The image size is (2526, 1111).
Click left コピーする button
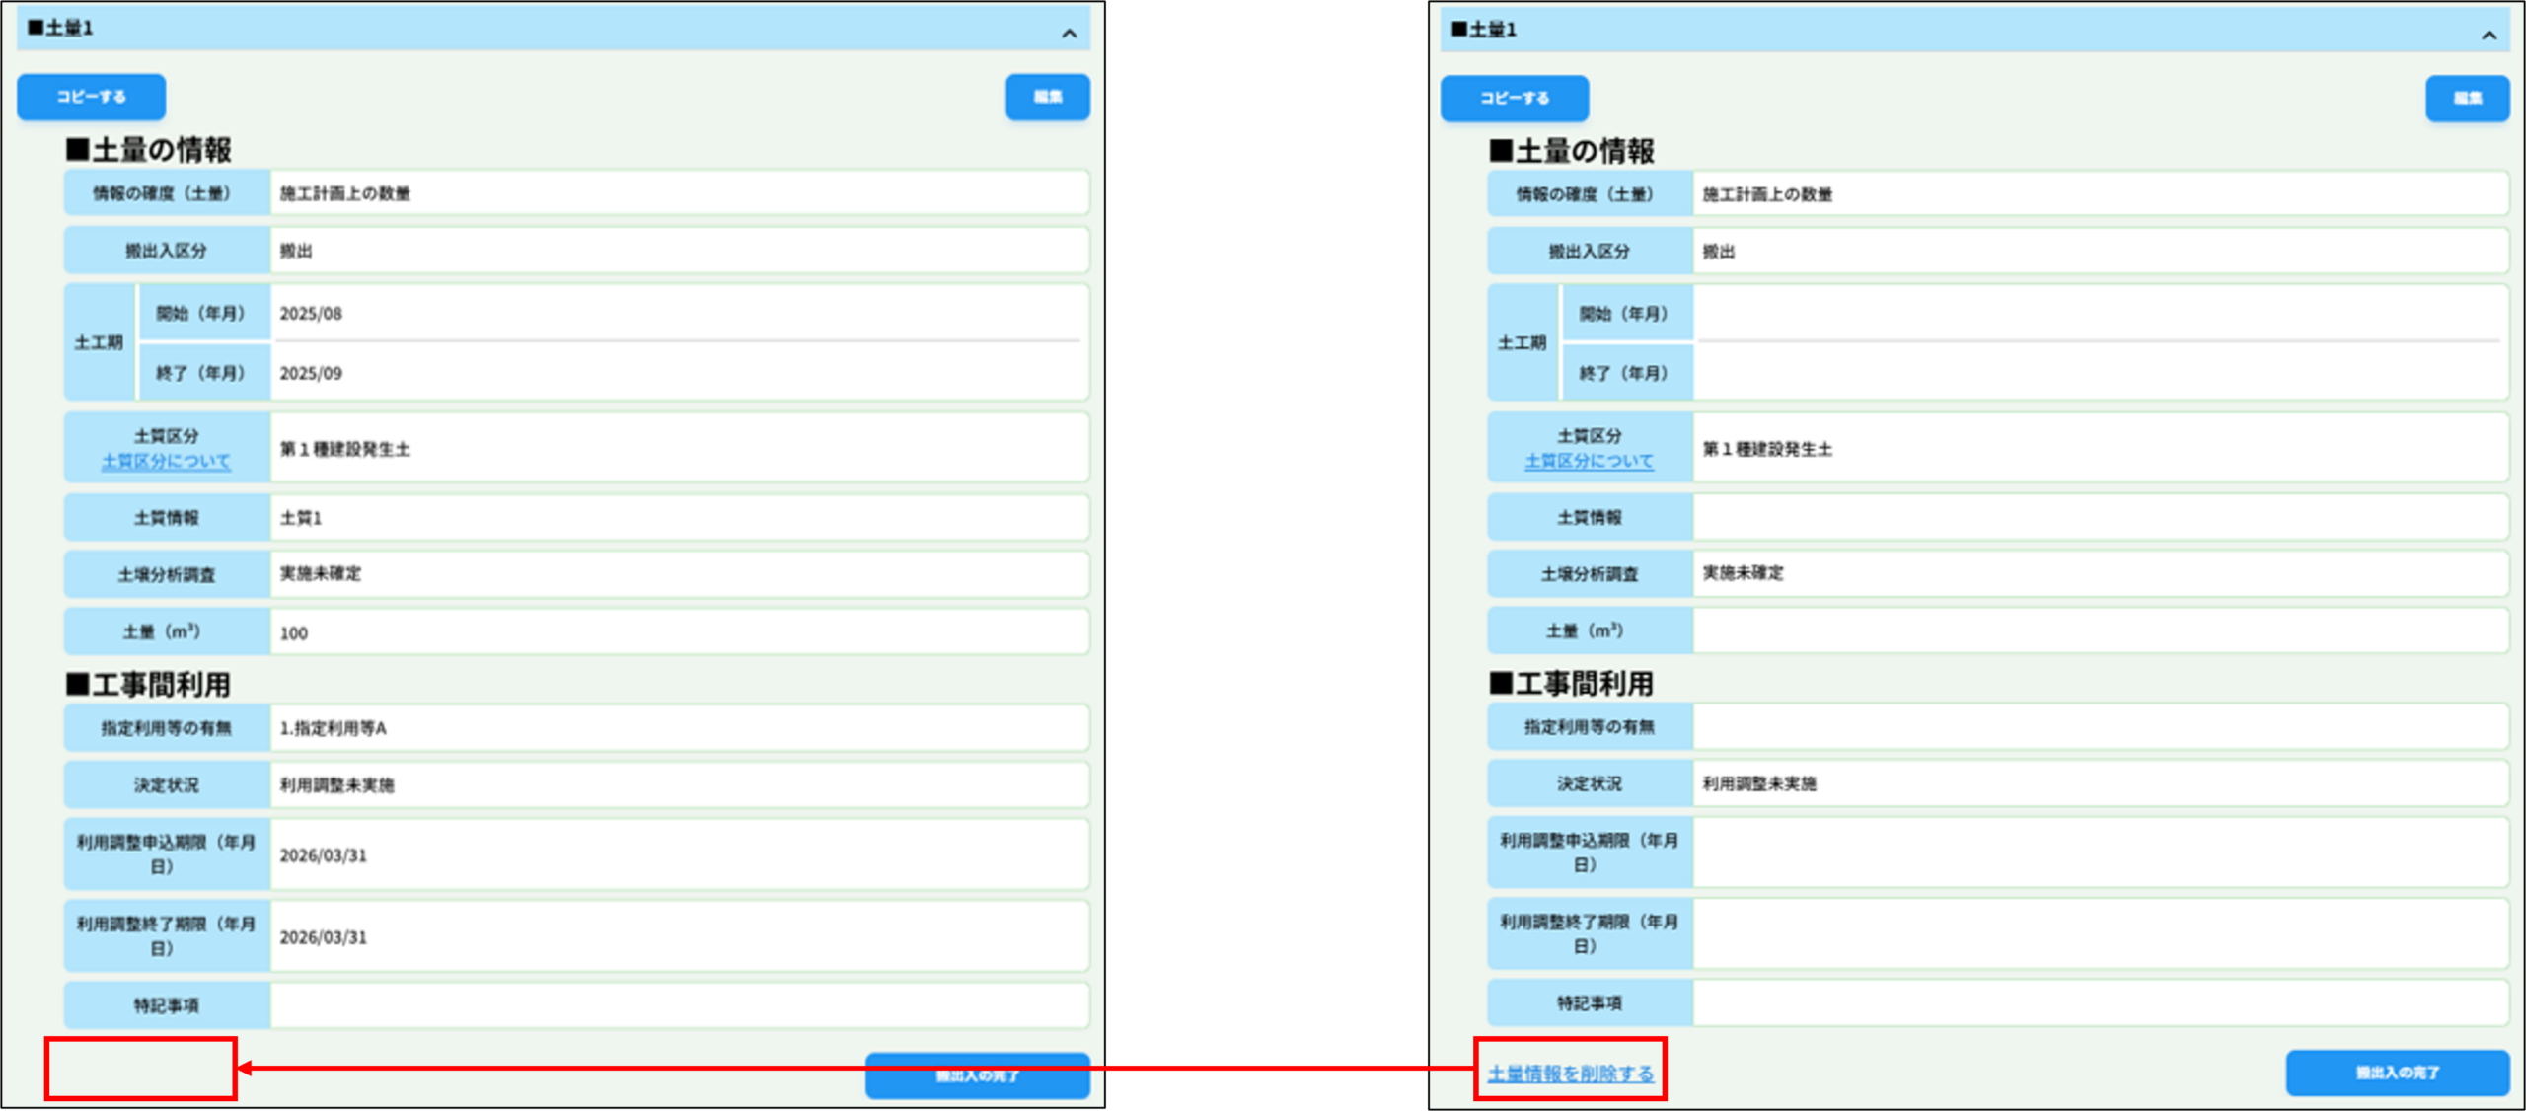coord(91,97)
